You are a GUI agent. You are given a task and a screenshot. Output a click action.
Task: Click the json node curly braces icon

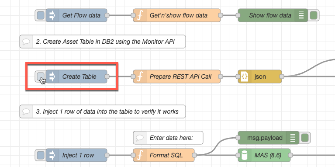pyautogui.click(x=245, y=77)
